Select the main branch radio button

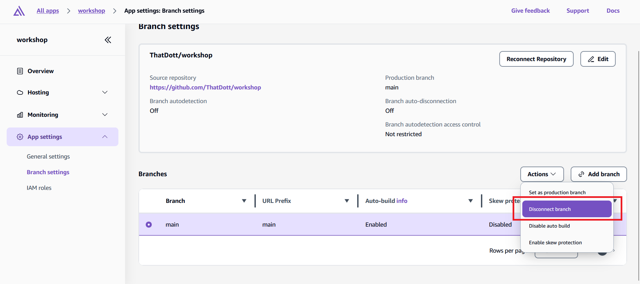(149, 225)
